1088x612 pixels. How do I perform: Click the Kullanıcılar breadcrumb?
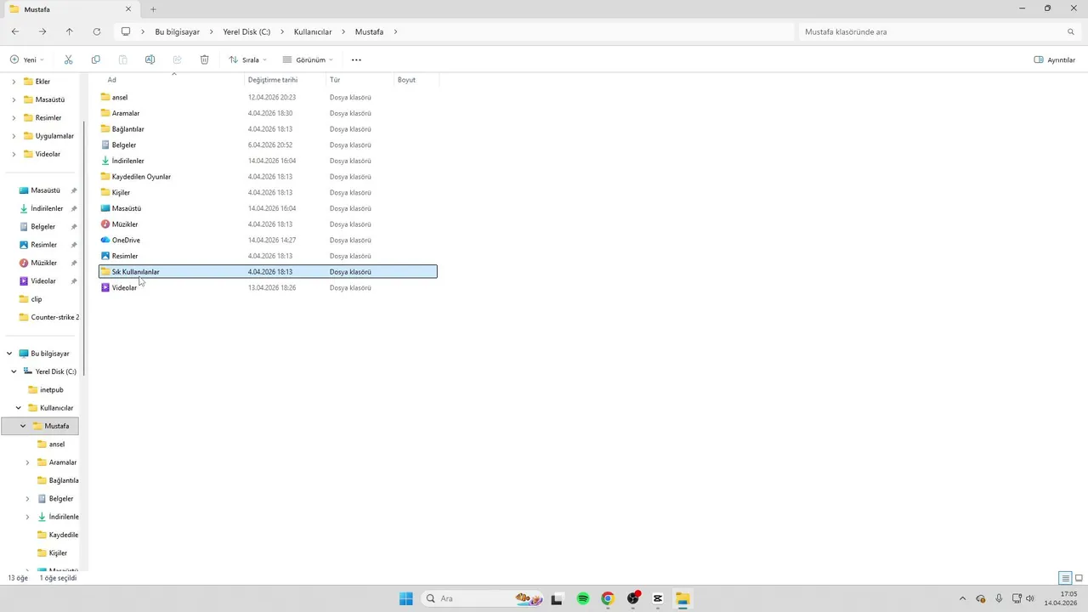tap(313, 31)
